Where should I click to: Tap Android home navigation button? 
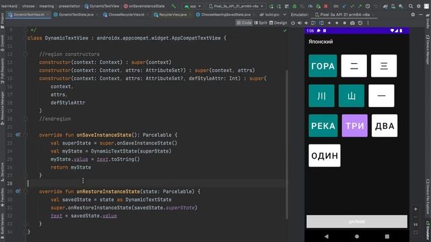pyautogui.click(x=357, y=236)
